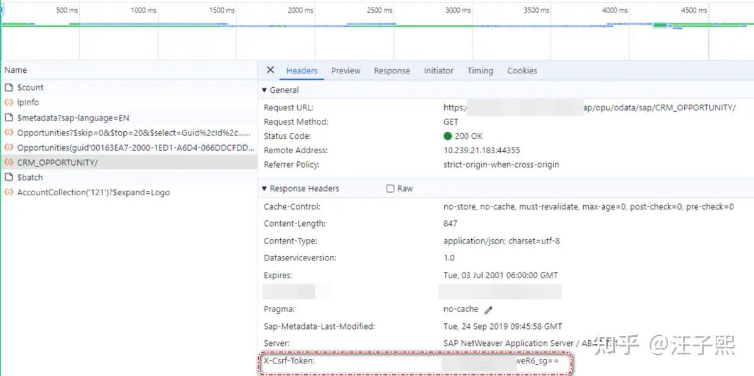This screenshot has width=754, height=376.
Task: Click the timeline overview near the 2500 ms mark
Action: (379, 25)
